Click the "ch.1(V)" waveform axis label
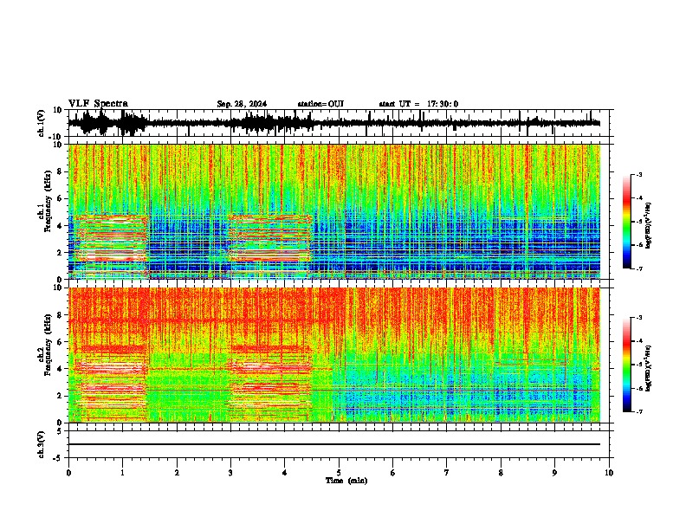The image size is (686, 530). [41, 123]
